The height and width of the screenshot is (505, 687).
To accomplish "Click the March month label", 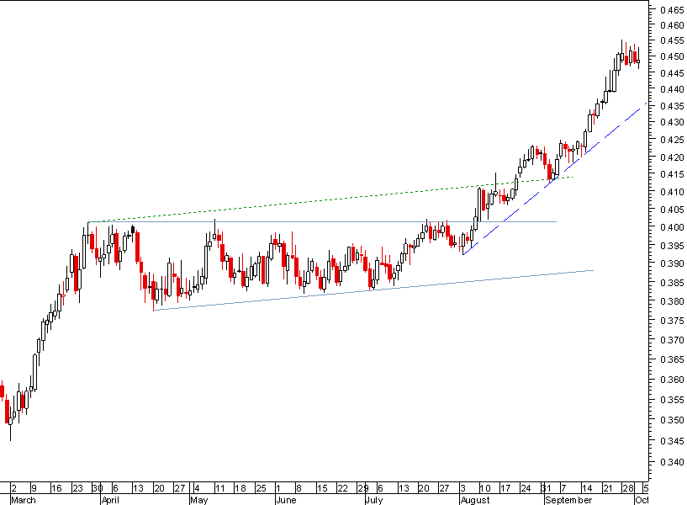I will click(24, 500).
